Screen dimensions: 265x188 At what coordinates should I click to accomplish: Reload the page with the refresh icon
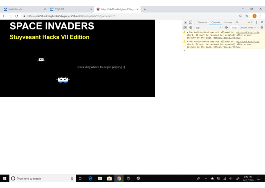(16, 16)
